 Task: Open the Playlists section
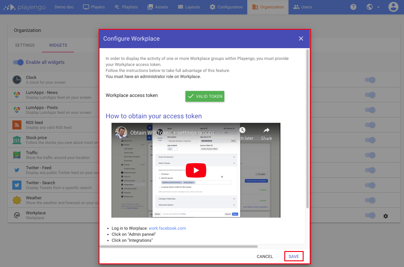point(126,7)
